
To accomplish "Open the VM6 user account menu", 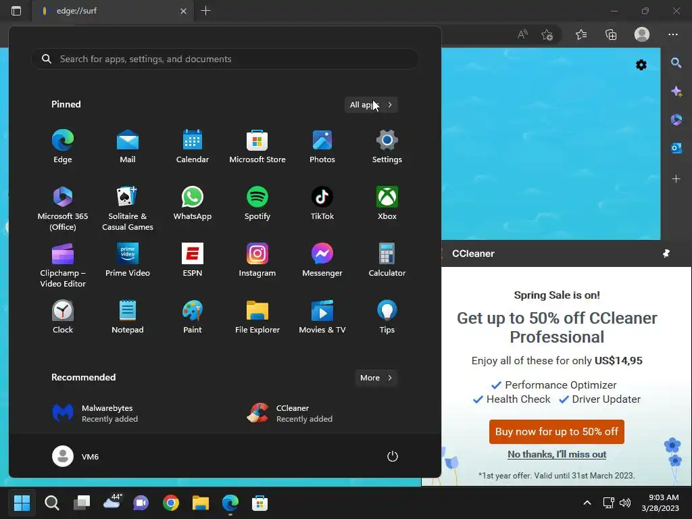I will (x=76, y=456).
